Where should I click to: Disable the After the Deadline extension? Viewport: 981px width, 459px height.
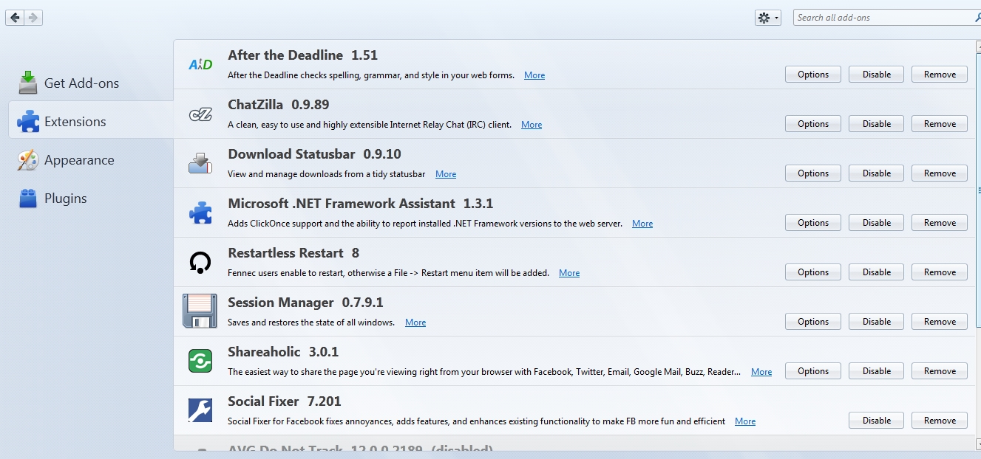pos(876,75)
